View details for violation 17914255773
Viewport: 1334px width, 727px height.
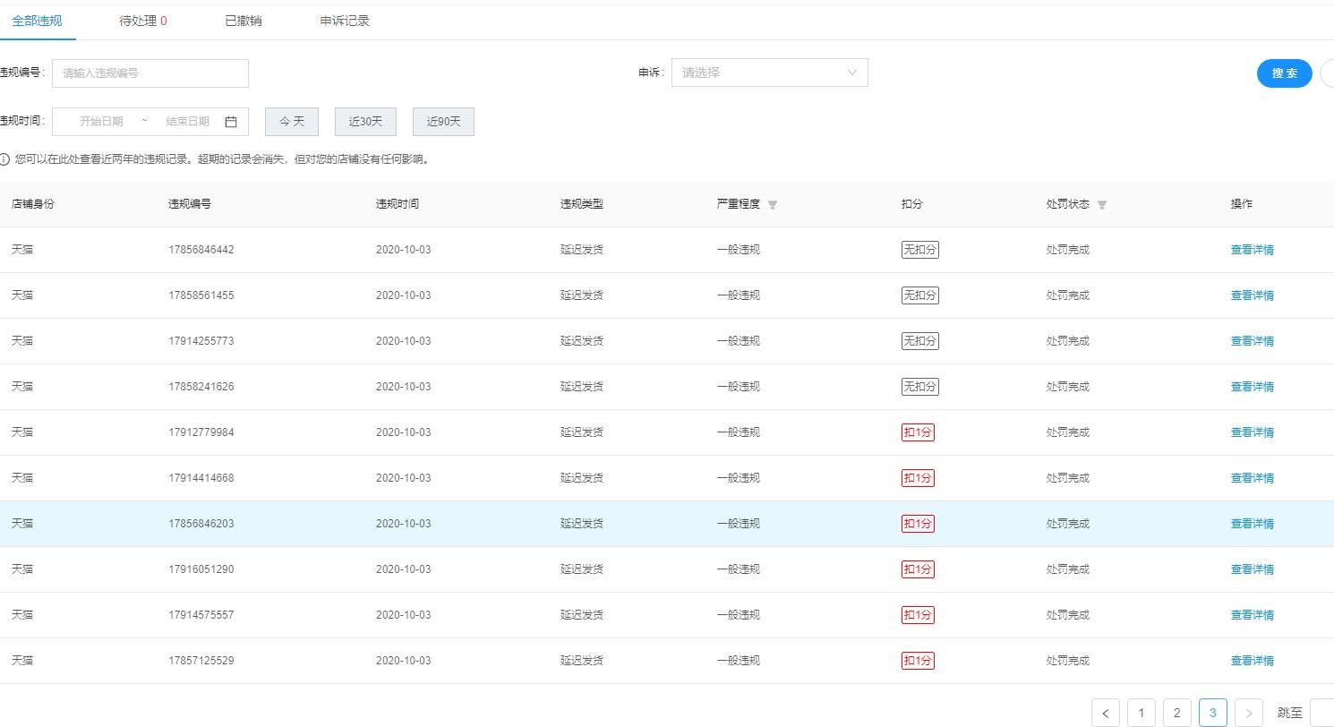1253,341
